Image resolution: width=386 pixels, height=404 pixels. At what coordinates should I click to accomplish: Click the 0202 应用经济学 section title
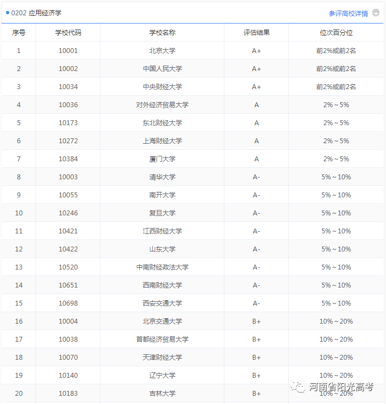click(x=36, y=13)
